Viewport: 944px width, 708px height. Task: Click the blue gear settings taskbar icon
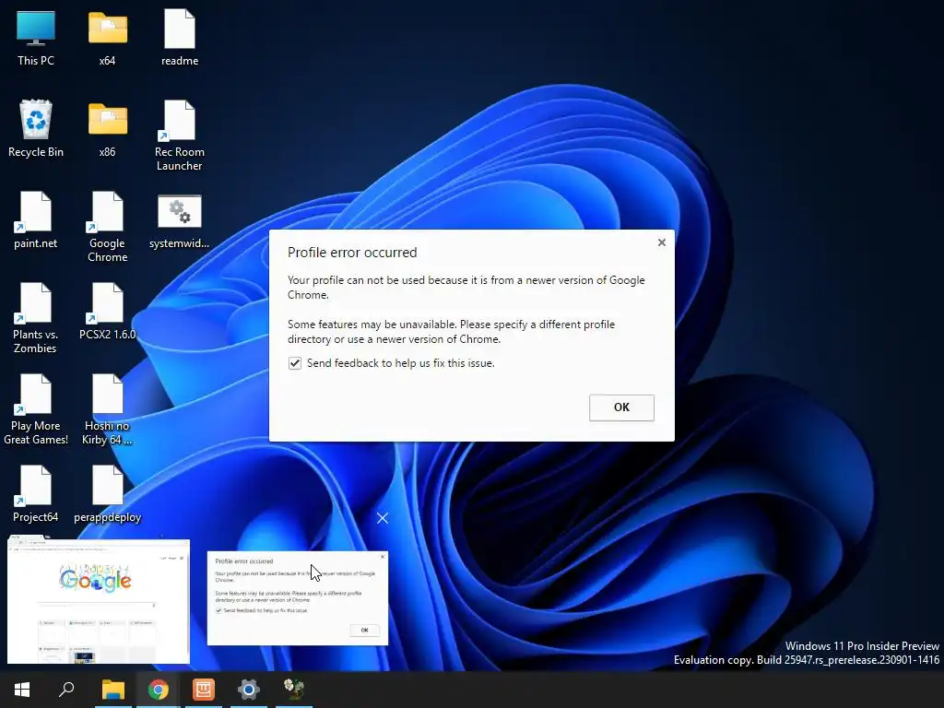click(x=249, y=690)
